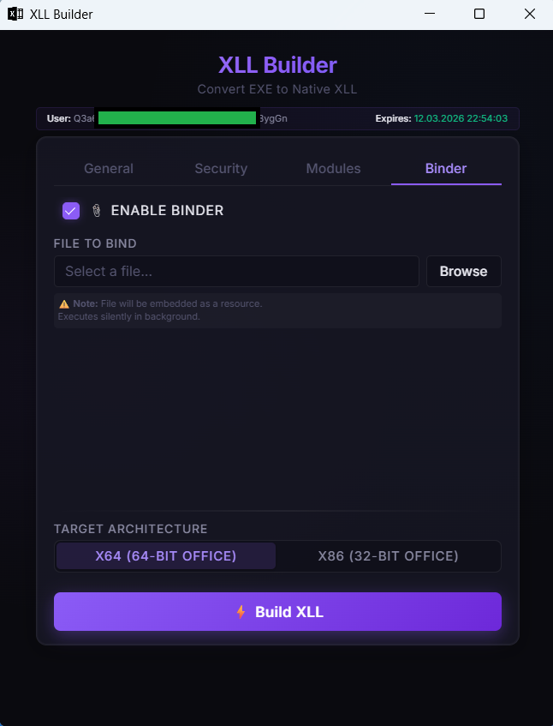The image size is (553, 726).
Task: Maximize the XLL Builder window
Action: [x=479, y=14]
